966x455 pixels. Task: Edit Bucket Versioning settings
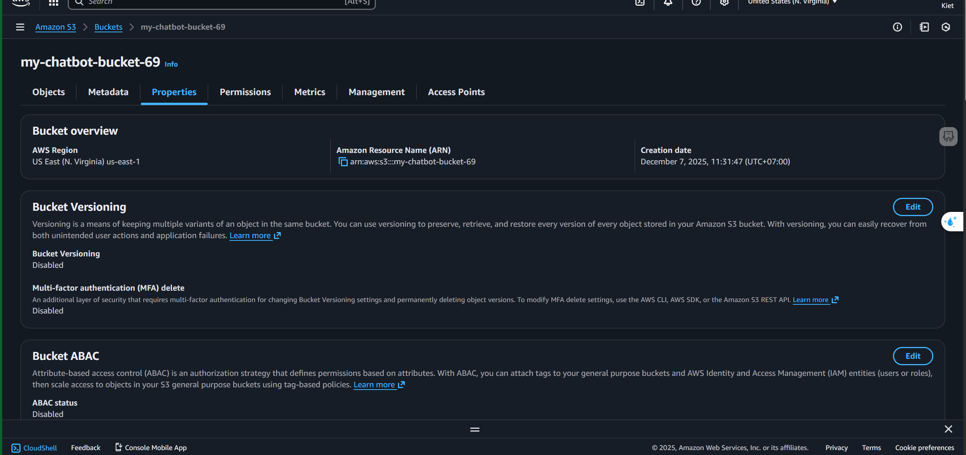point(912,207)
